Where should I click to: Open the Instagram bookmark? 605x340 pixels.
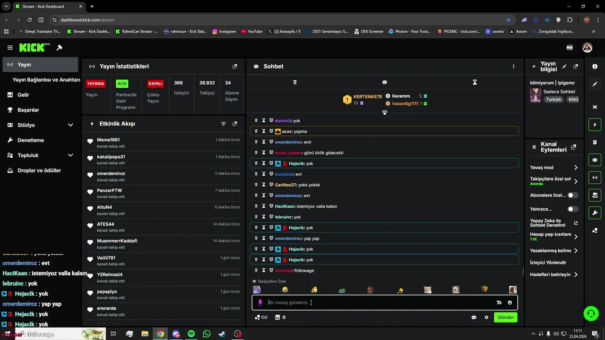click(x=224, y=32)
